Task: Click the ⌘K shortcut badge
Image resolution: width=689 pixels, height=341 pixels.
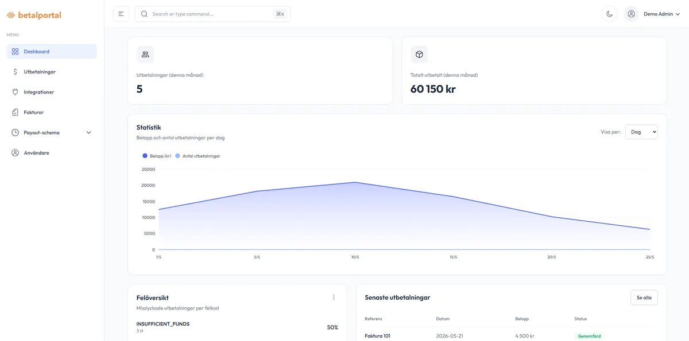Action: (280, 14)
